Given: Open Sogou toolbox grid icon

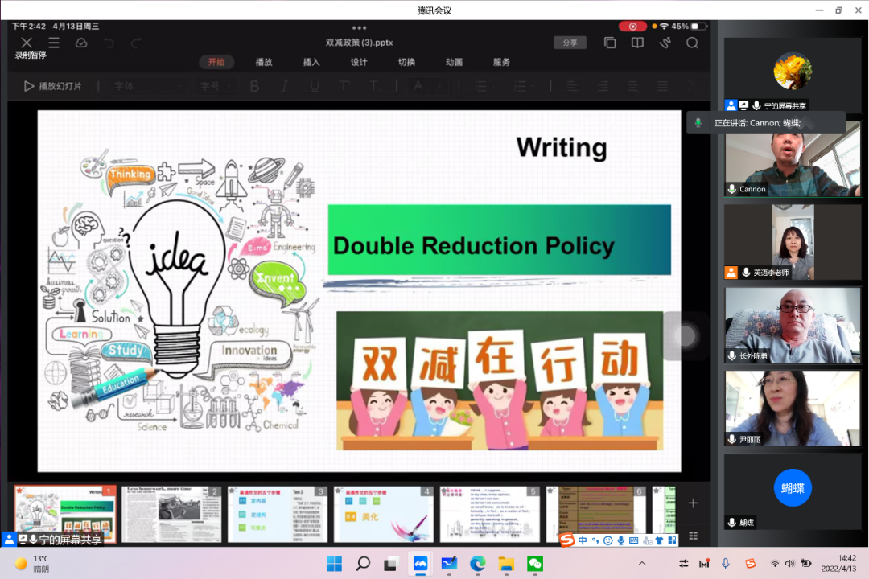Looking at the screenshot, I should click(672, 540).
